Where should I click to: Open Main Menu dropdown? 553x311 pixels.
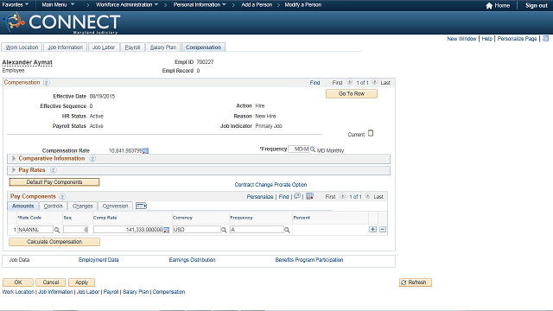tap(58, 5)
